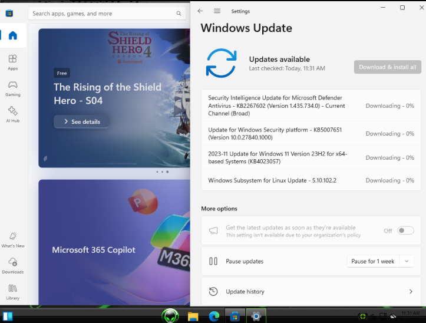
Task: Click the OneDrive cloud tray icon
Action: (x=393, y=316)
